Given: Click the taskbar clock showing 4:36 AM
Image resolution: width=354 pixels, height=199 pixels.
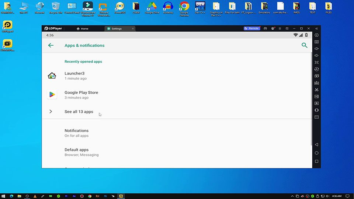Looking at the screenshot, I should coord(337,196).
